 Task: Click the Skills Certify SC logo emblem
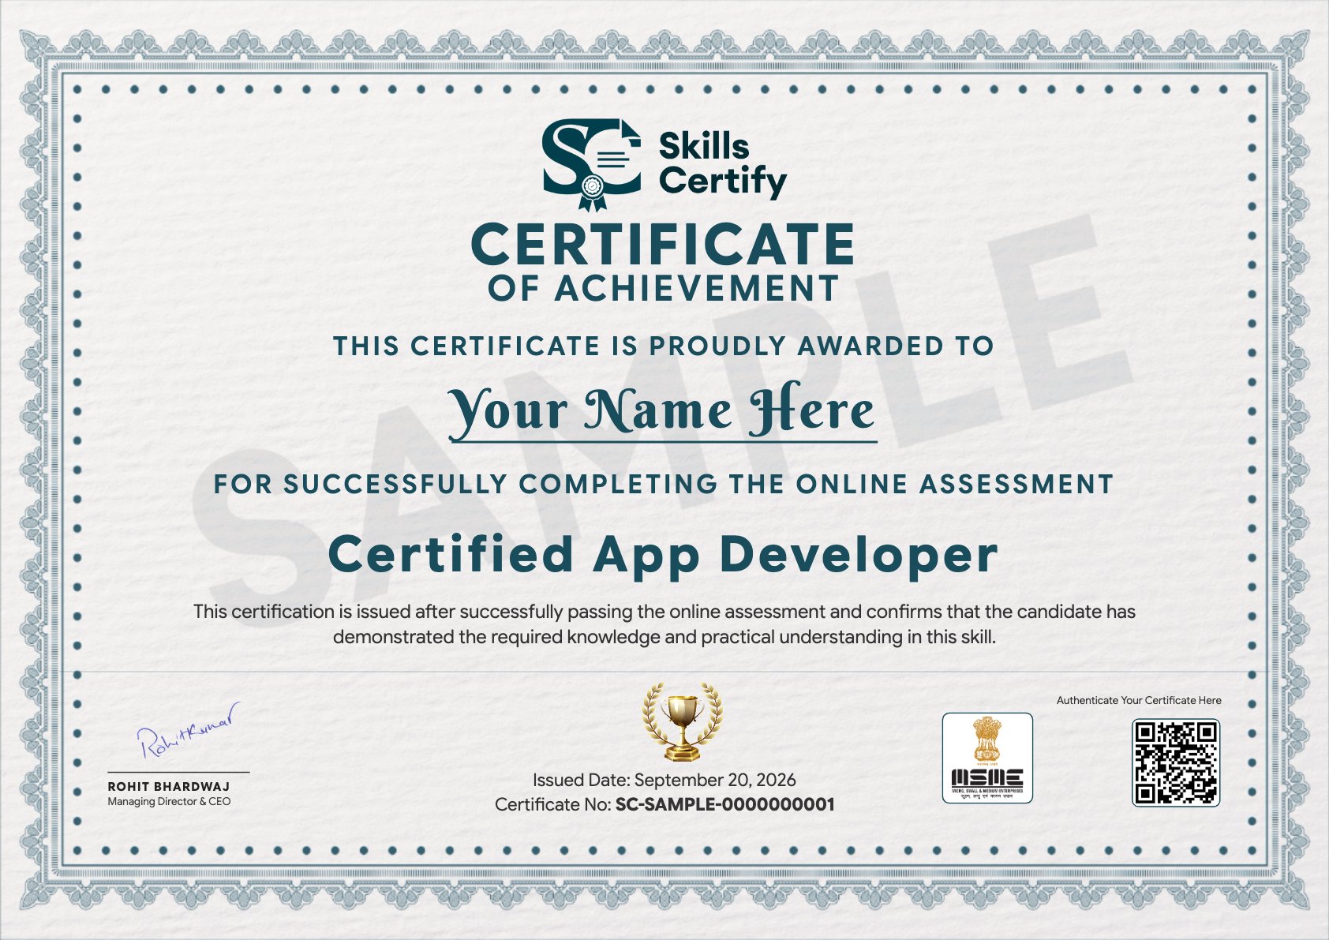(x=591, y=165)
